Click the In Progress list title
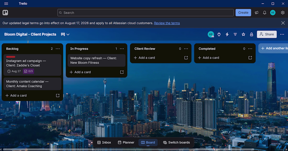 click(79, 49)
